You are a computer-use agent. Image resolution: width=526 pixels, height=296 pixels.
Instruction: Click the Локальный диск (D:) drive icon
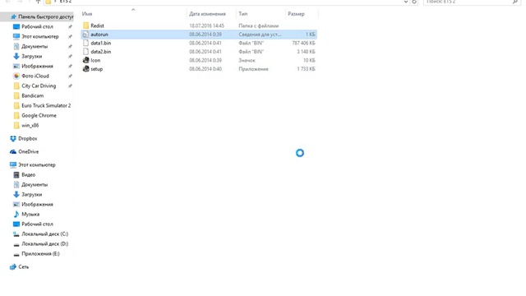coord(16,244)
